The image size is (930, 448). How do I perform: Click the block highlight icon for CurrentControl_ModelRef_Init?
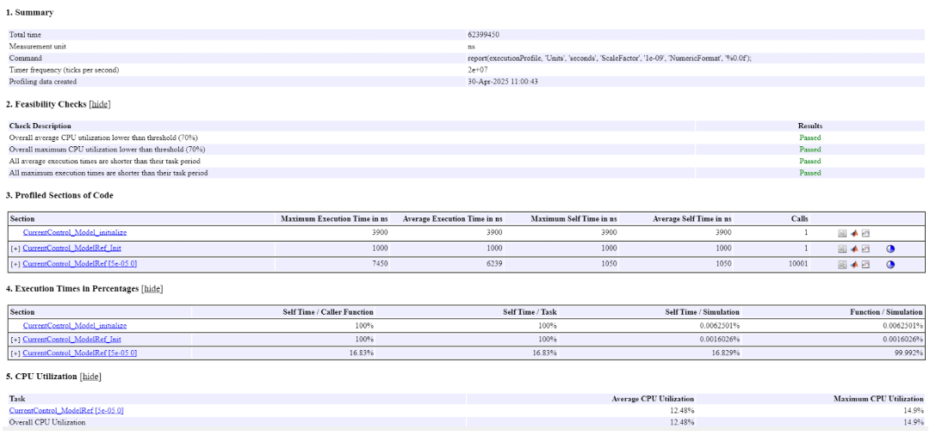tap(842, 249)
